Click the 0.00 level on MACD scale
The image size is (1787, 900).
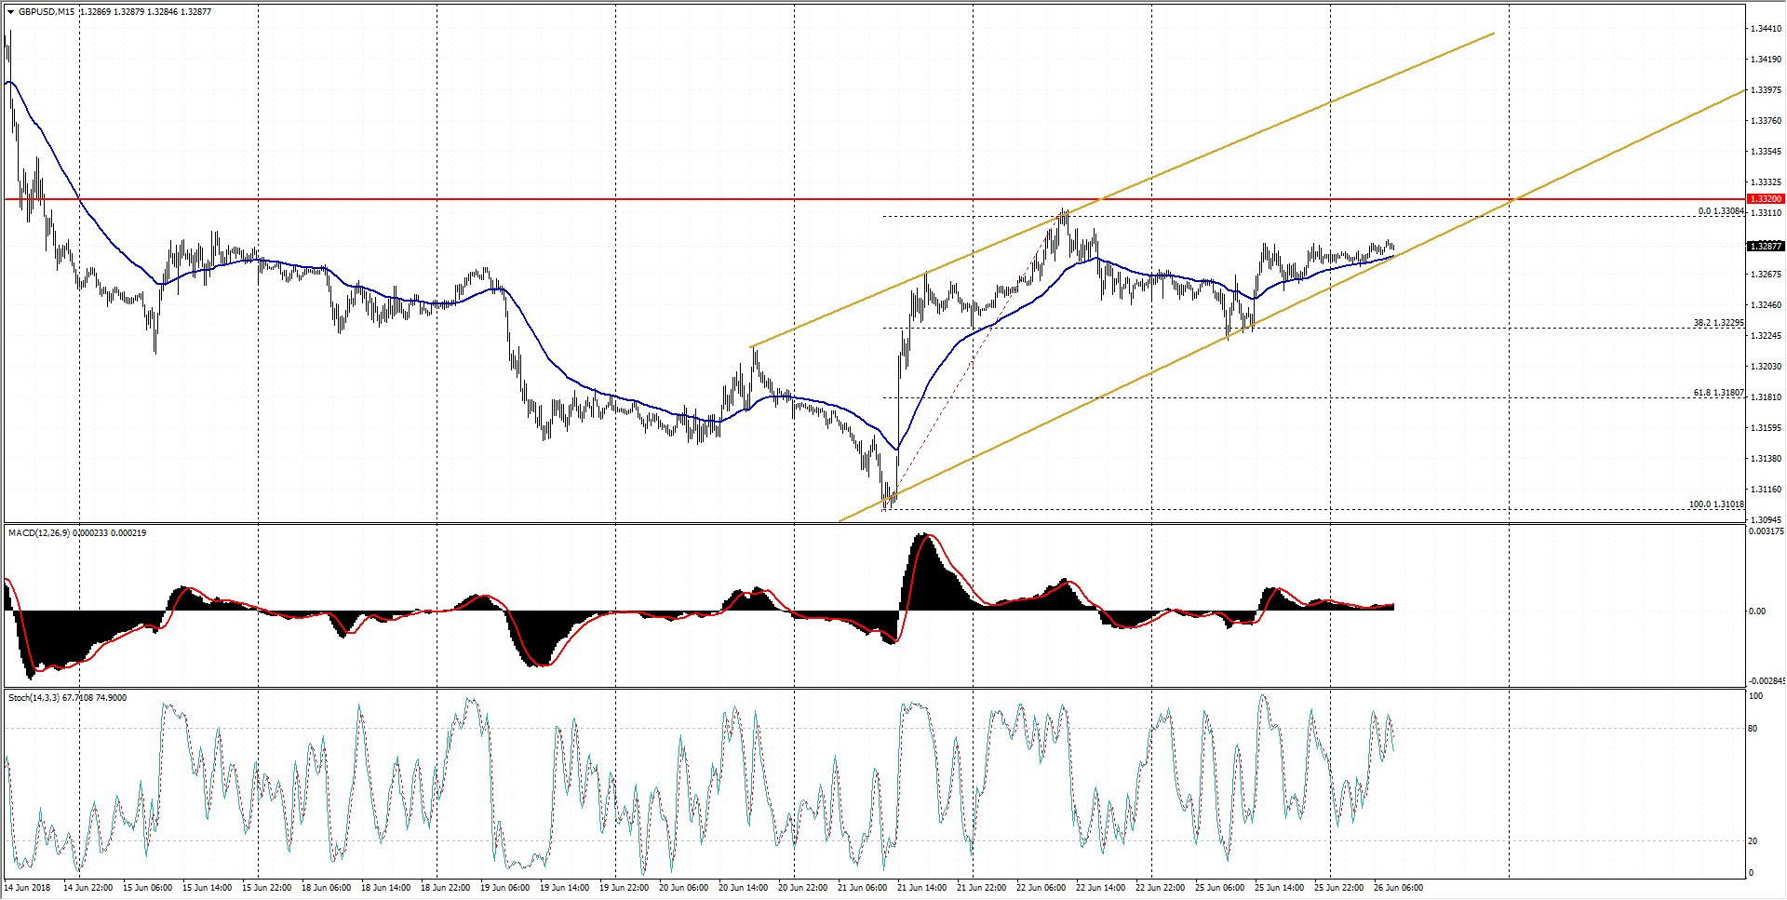[x=1756, y=611]
